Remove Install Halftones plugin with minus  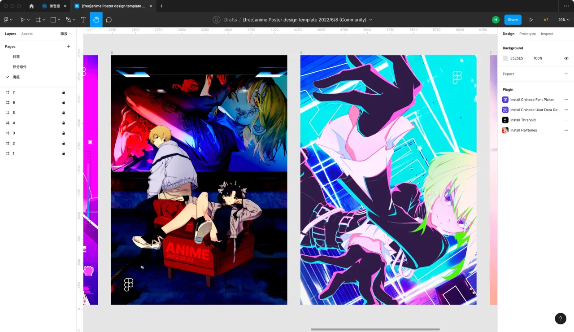click(x=566, y=130)
